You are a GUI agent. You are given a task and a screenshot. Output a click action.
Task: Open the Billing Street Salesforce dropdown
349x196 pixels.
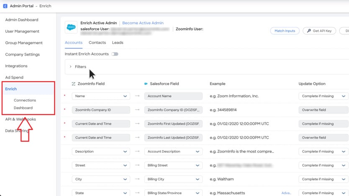click(x=173, y=165)
